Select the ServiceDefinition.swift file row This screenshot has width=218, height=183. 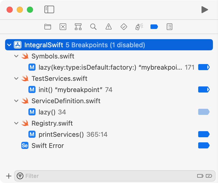coord(109,101)
